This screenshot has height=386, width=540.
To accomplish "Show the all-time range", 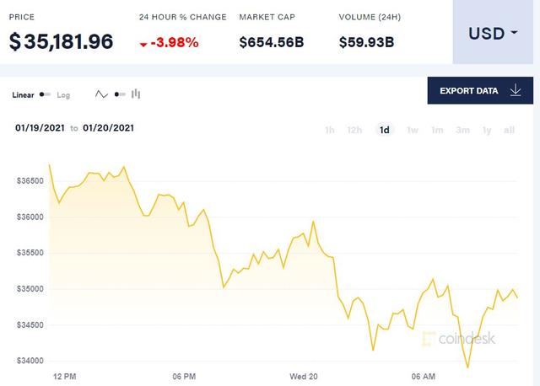I will 509,130.
